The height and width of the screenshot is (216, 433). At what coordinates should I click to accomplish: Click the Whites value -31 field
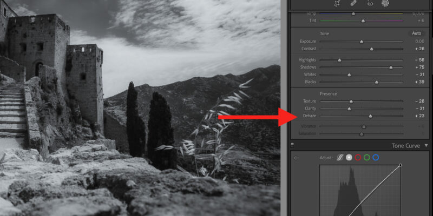click(420, 75)
